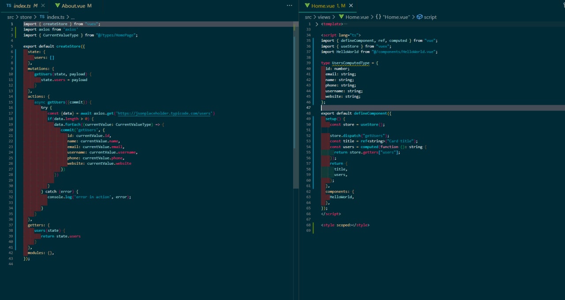
Task: Close the Home.vue tab
Action: (351, 6)
